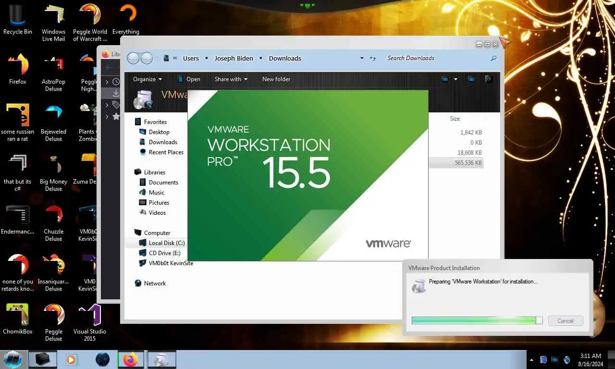Open Insaniquarium Deluxe desktop shortcut
This screenshot has height=369, width=615.
[x=53, y=272]
